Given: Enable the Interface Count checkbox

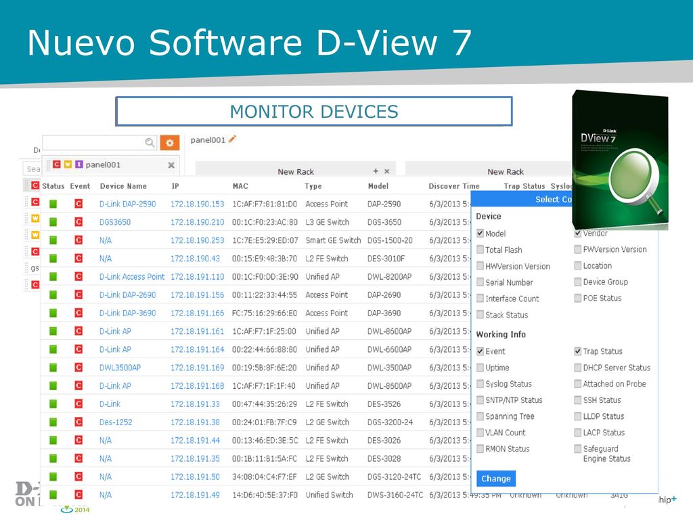Looking at the screenshot, I should pyautogui.click(x=480, y=299).
